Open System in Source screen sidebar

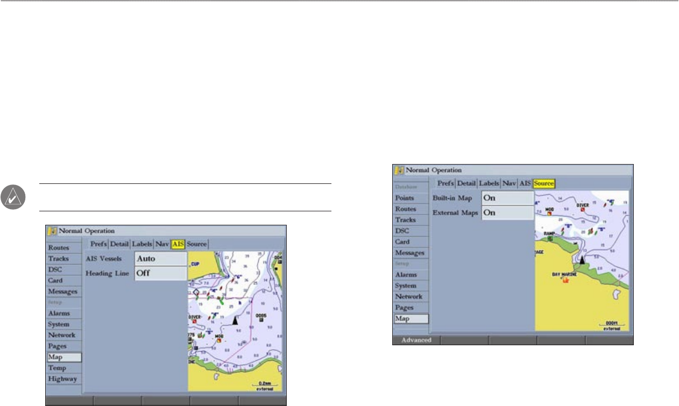click(x=412, y=286)
